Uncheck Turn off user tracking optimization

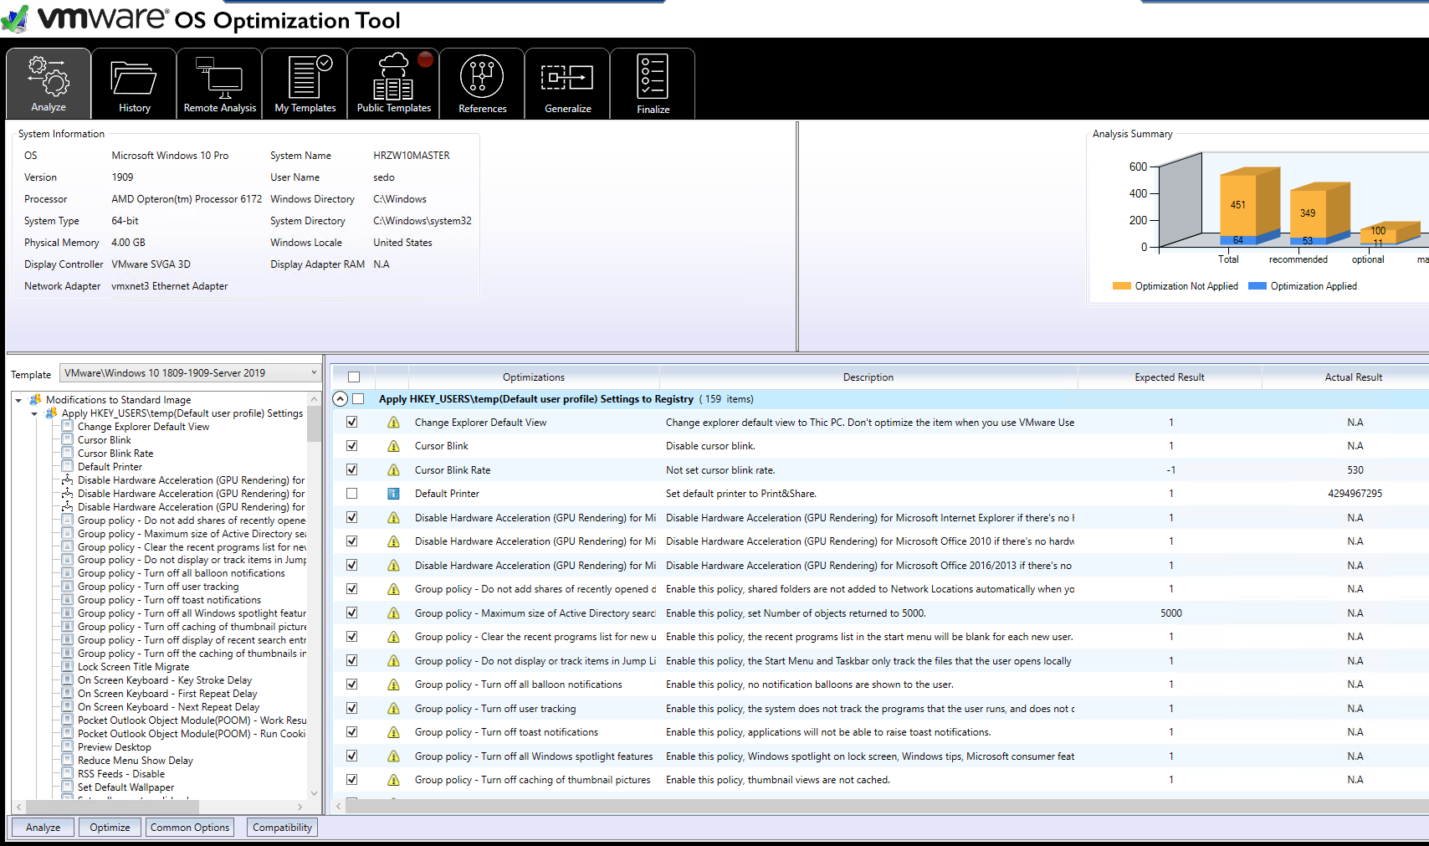click(352, 709)
